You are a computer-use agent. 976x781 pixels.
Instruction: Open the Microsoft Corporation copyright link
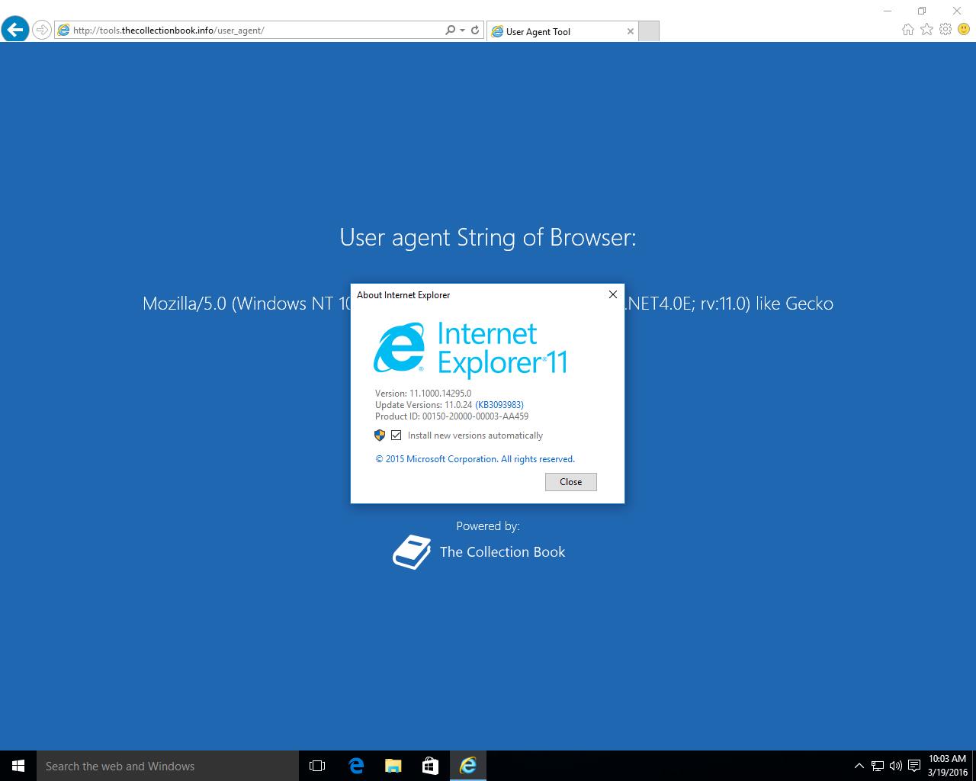[475, 459]
